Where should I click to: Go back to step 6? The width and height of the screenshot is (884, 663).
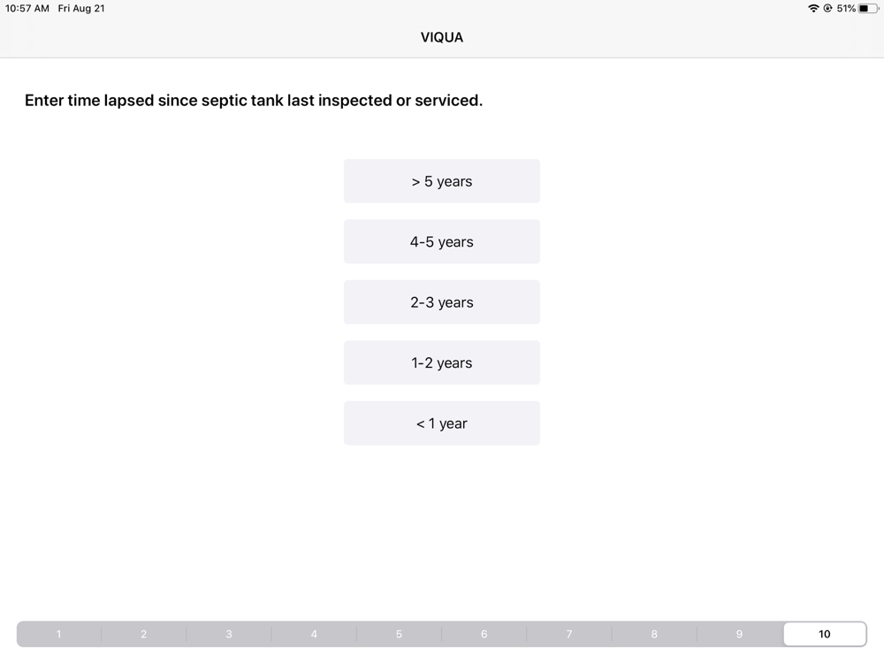coord(484,634)
